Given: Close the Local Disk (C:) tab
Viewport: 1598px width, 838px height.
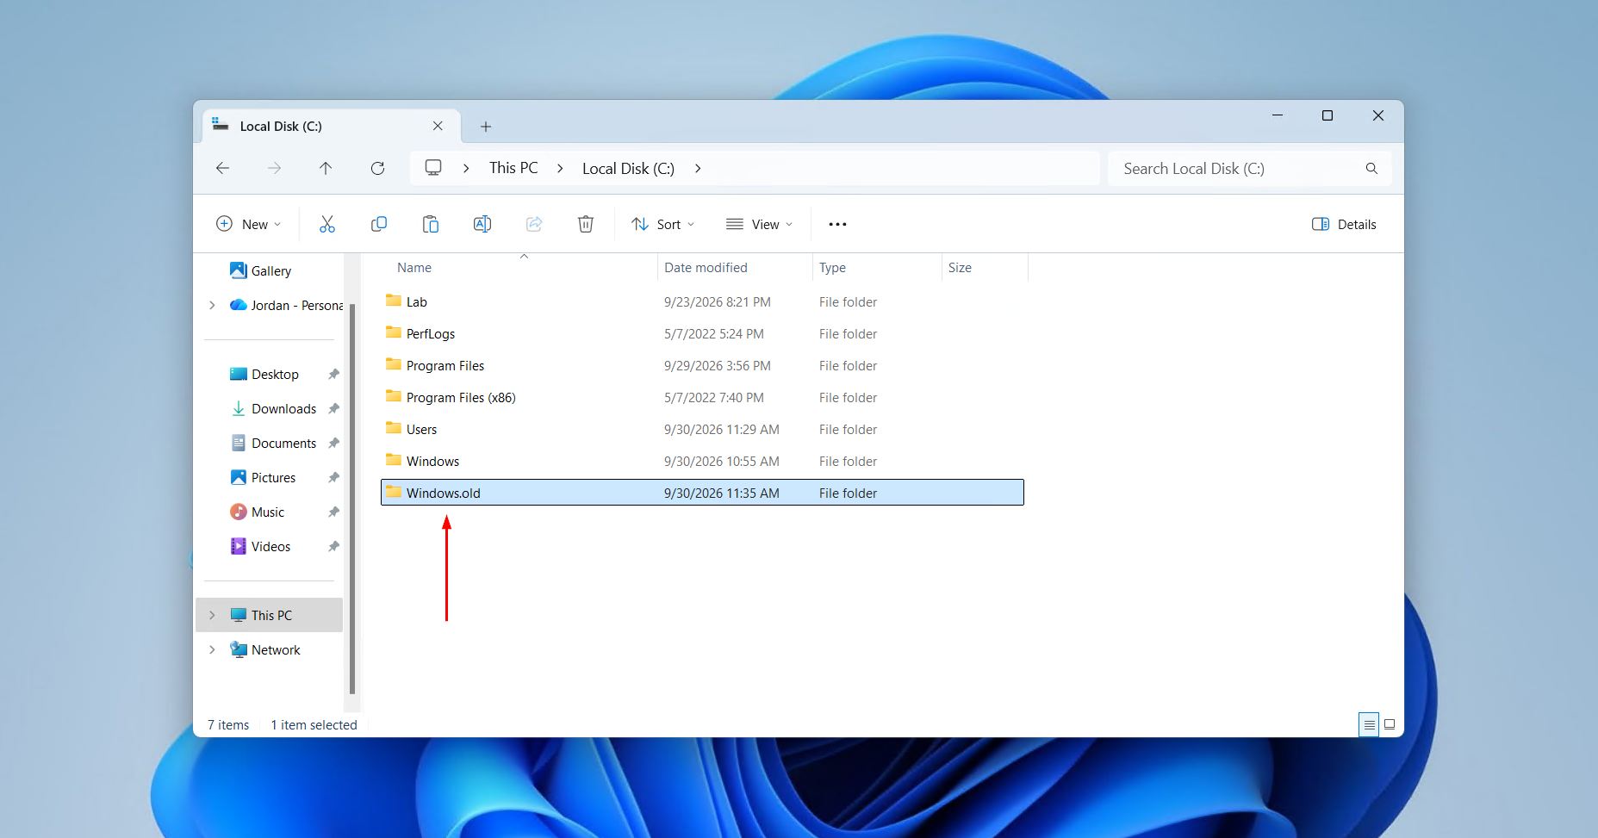Looking at the screenshot, I should 438,126.
